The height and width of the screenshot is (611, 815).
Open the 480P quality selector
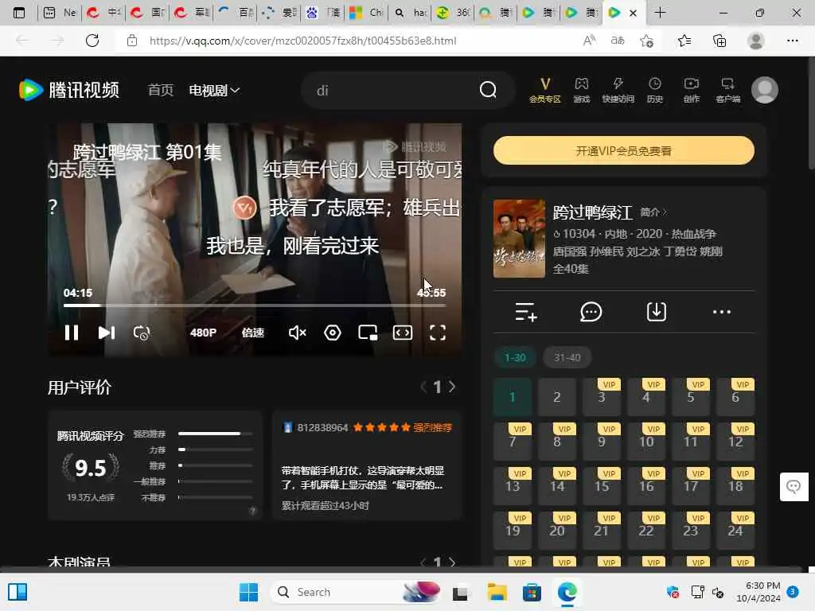(x=203, y=333)
